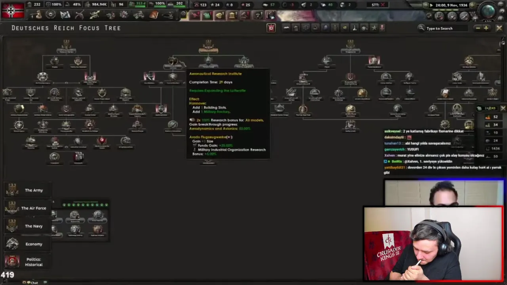Click the red banner focus filter icon
The height and width of the screenshot is (285, 507).
click(271, 28)
